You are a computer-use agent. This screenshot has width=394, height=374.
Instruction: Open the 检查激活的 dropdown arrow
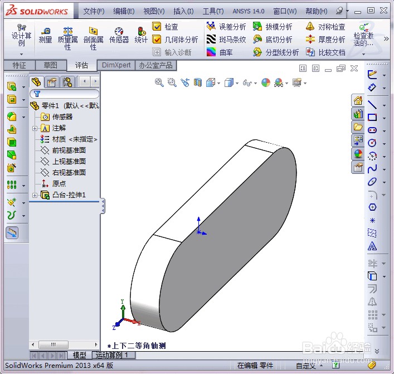(363, 54)
